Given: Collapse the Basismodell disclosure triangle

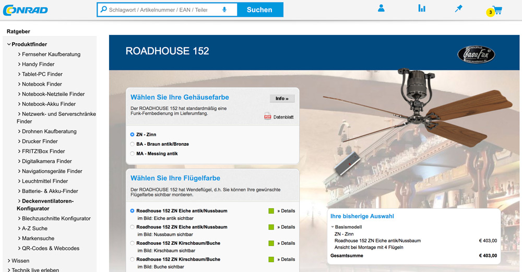Looking at the screenshot, I should point(332,227).
